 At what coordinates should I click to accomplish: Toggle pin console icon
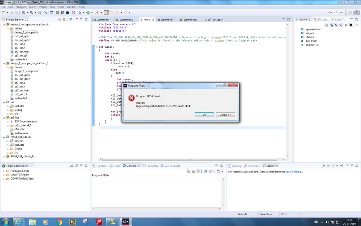(205, 171)
